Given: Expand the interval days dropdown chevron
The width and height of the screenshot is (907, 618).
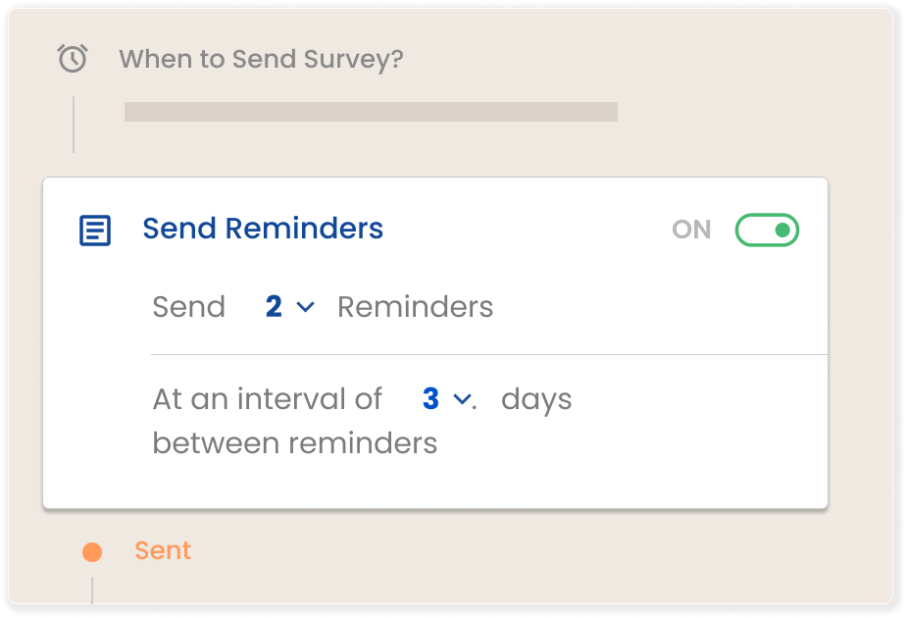Looking at the screenshot, I should [x=462, y=398].
